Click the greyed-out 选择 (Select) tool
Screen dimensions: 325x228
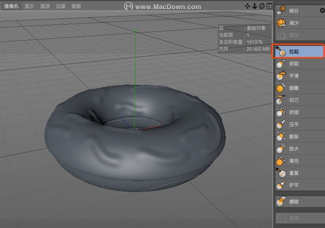pos(300,218)
